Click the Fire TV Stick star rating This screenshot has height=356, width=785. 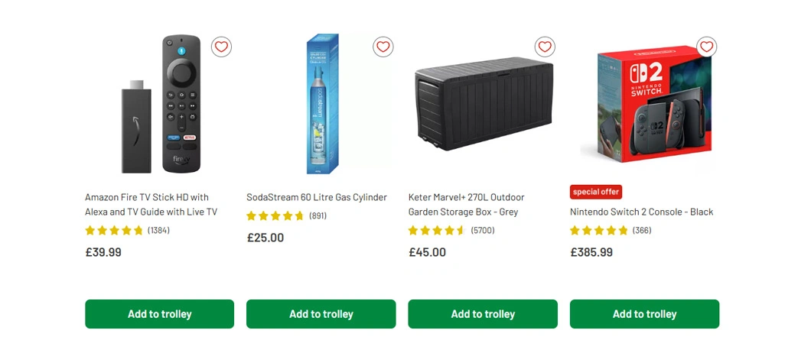tap(114, 230)
